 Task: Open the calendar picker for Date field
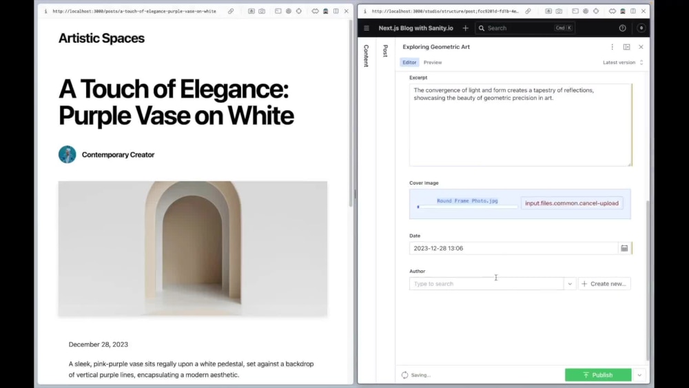pyautogui.click(x=624, y=248)
